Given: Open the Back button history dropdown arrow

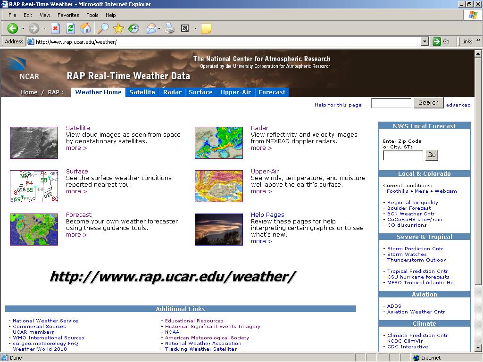Looking at the screenshot, I should (x=23, y=29).
